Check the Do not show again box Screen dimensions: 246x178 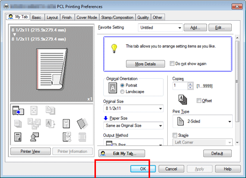(172, 63)
